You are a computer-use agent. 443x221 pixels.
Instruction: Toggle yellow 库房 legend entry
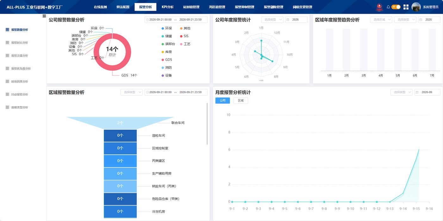167,52
